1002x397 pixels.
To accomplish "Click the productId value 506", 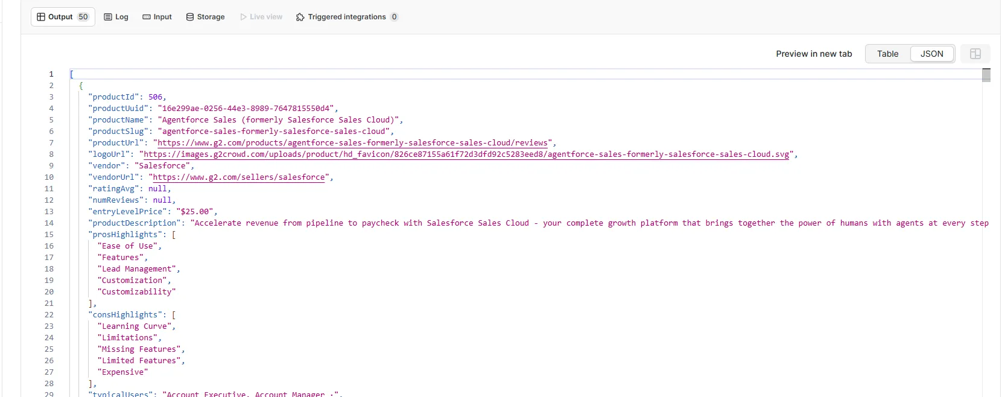I will pyautogui.click(x=156, y=97).
